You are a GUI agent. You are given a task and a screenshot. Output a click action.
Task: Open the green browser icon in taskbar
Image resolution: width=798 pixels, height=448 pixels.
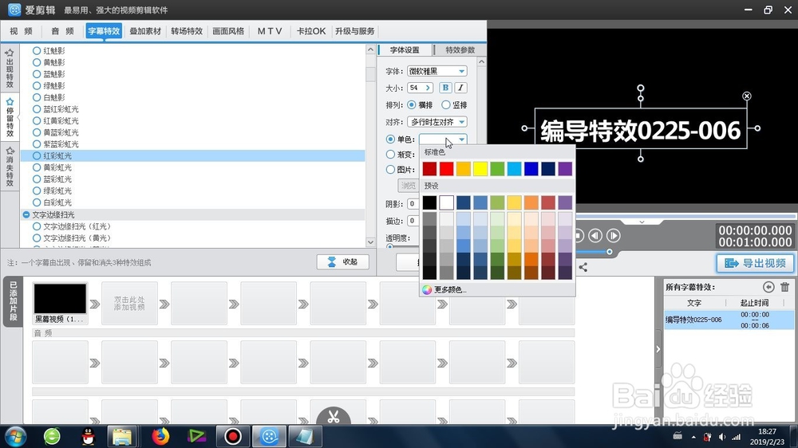[x=52, y=436]
